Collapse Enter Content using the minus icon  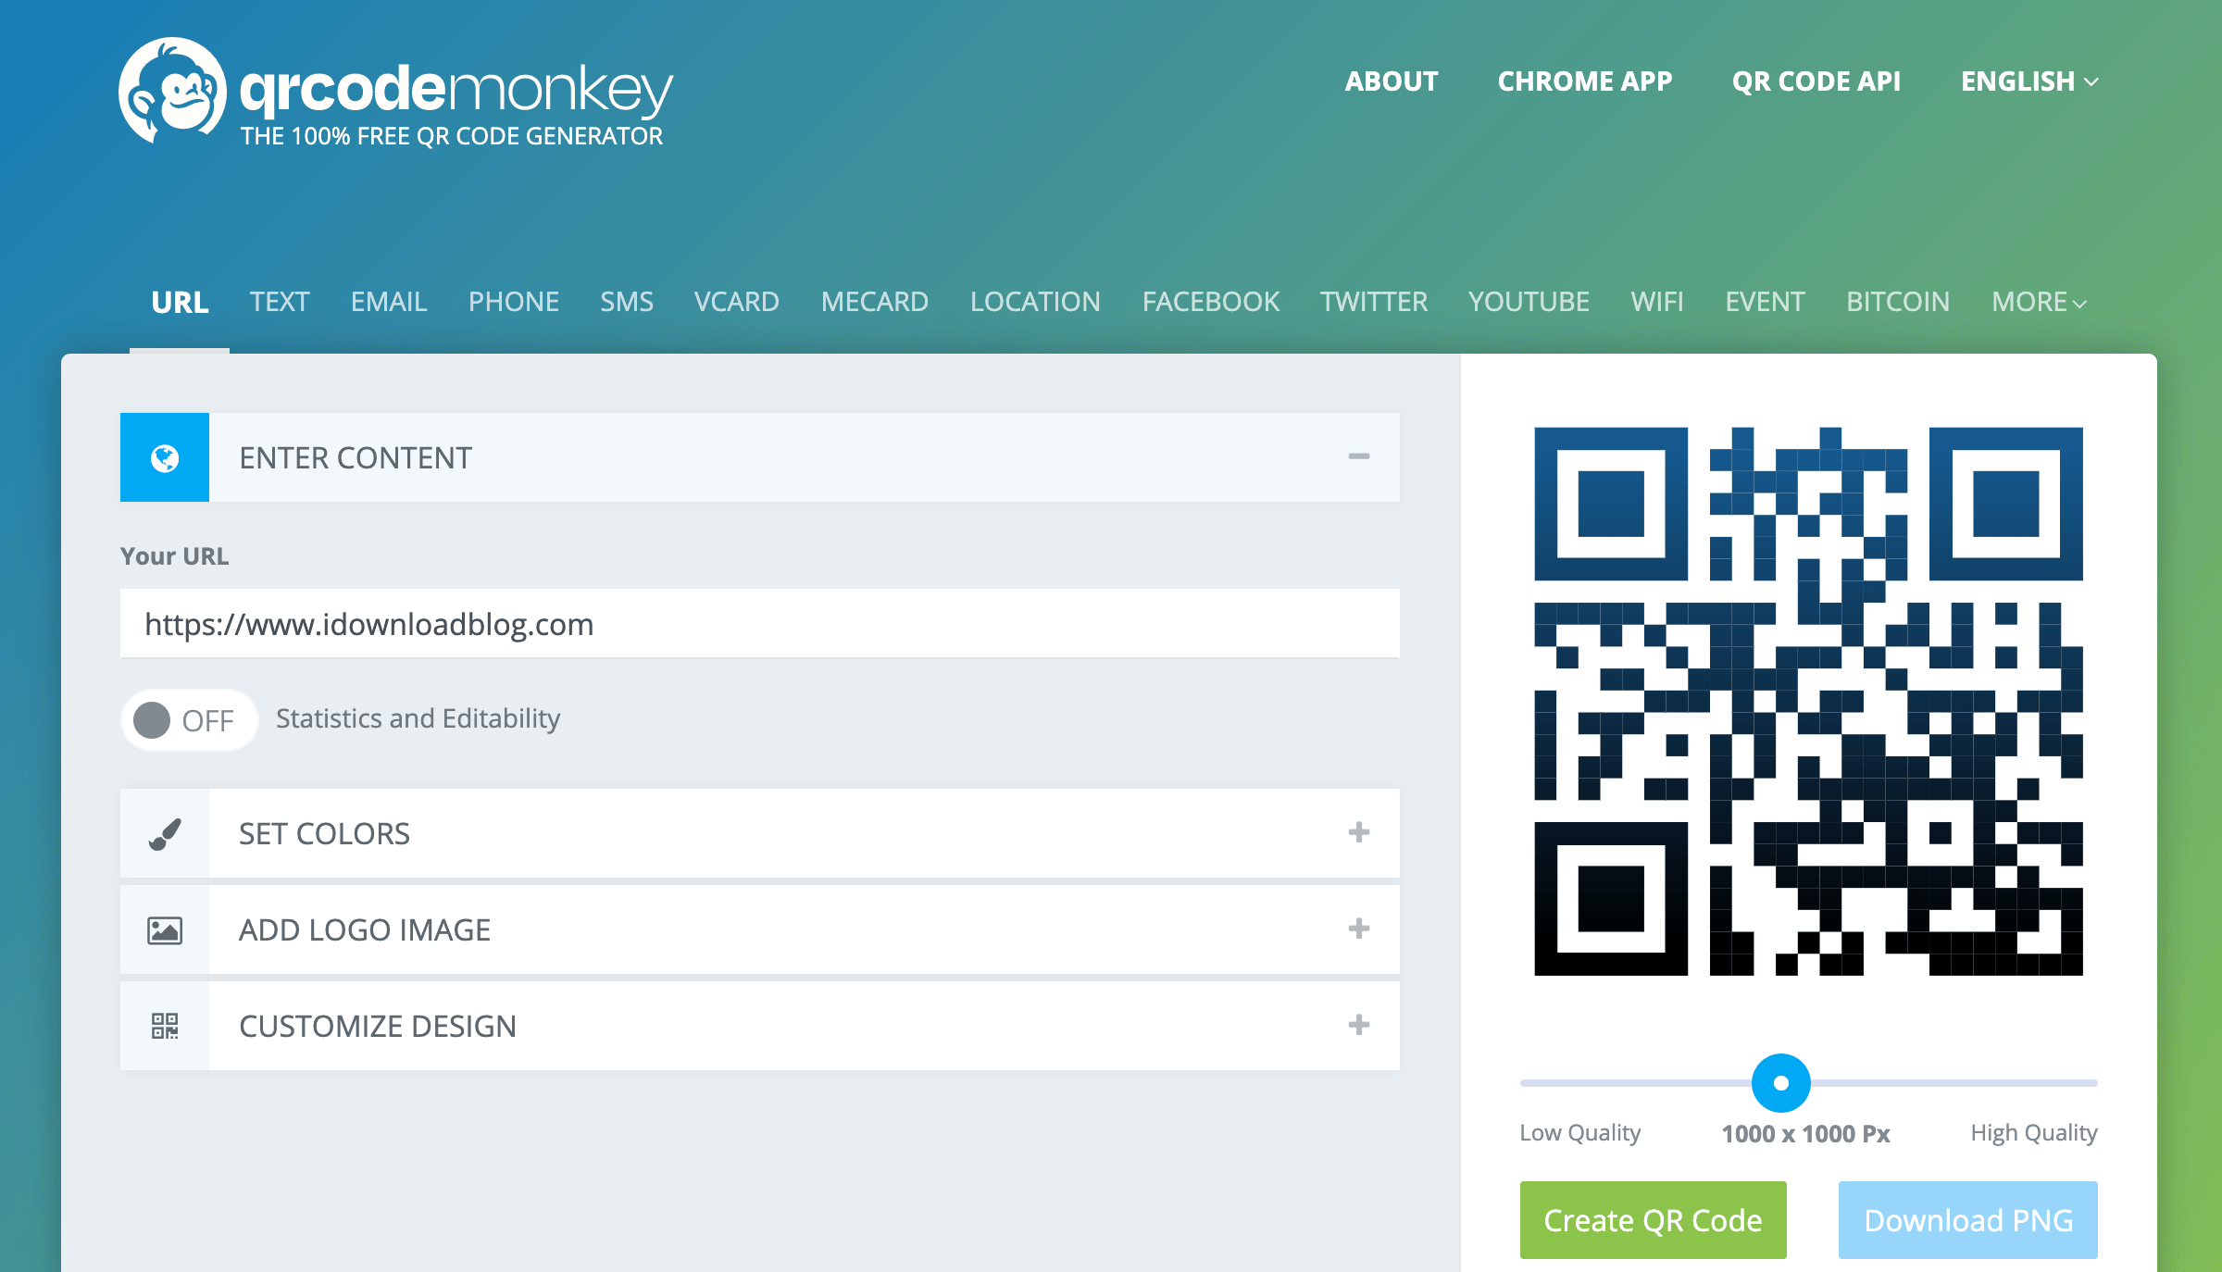1358,456
